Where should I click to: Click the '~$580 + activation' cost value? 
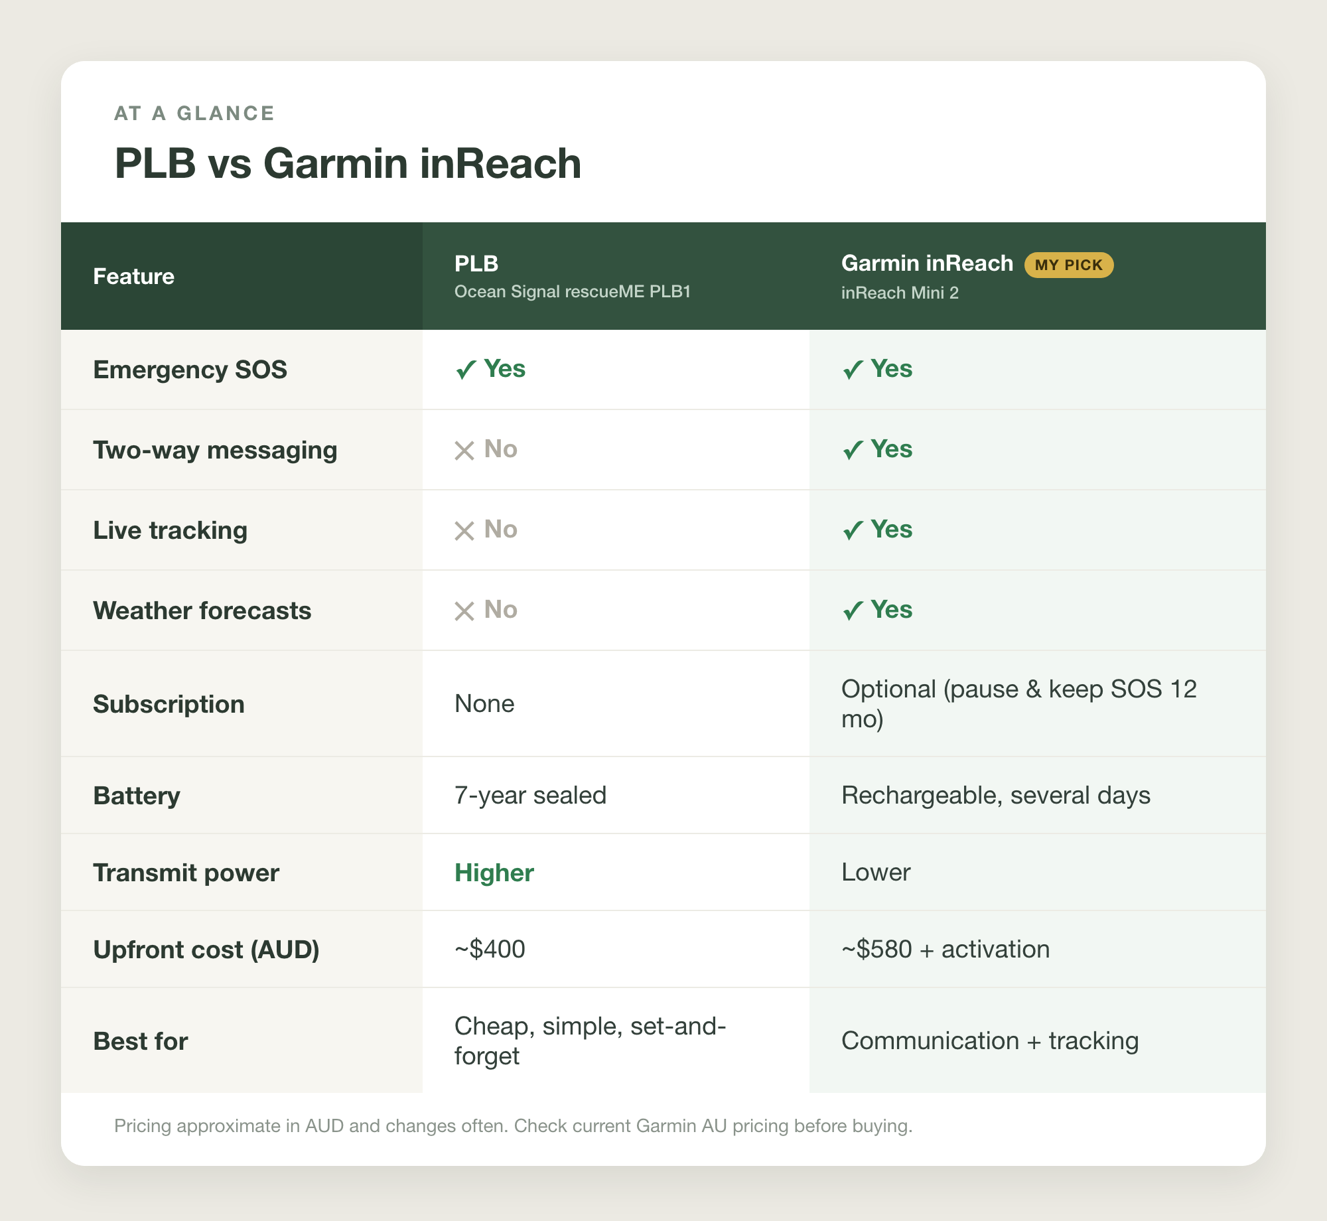[x=945, y=949]
